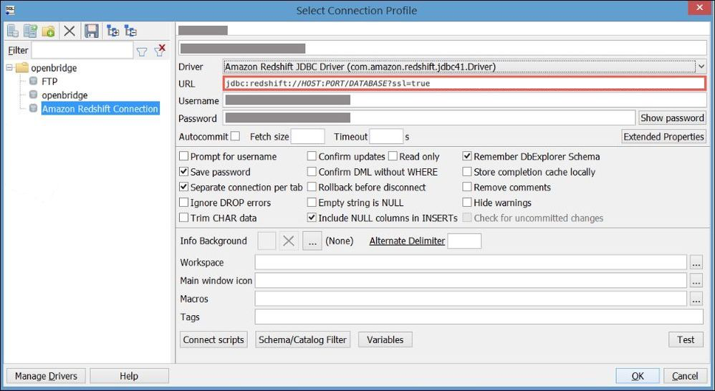
Task: Enable the Autocommit checkbox
Action: tap(235, 137)
